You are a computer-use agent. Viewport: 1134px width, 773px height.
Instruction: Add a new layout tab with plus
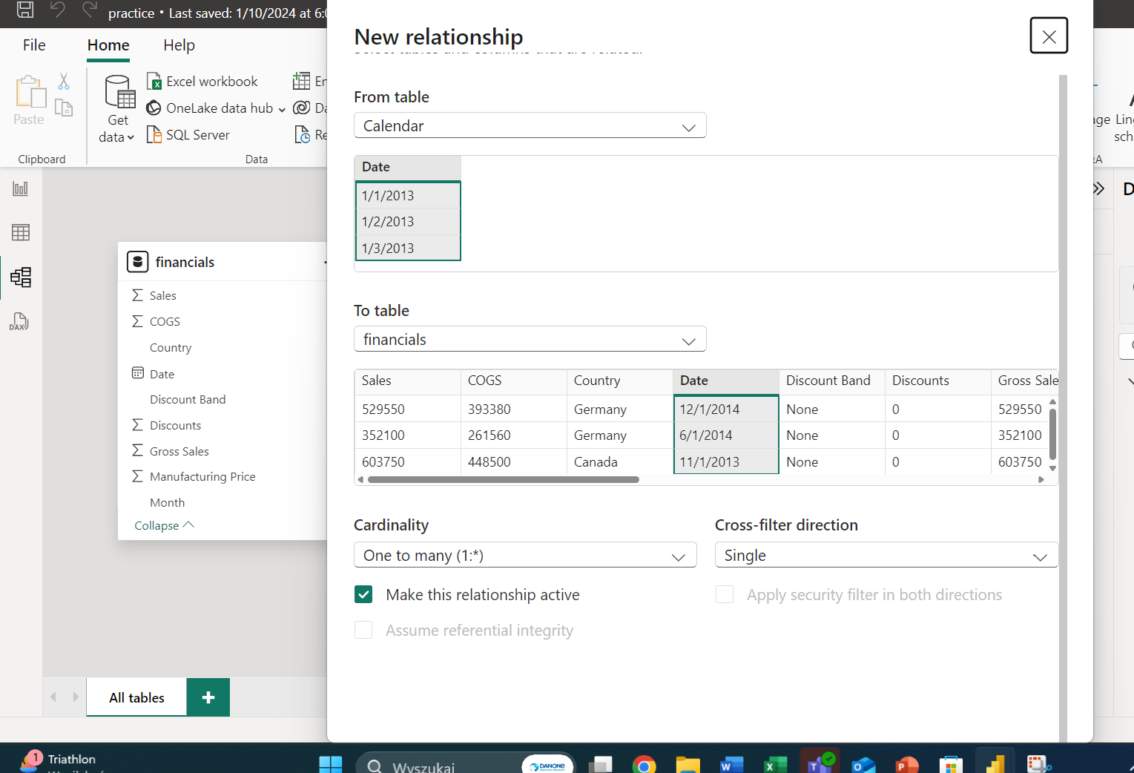tap(208, 697)
